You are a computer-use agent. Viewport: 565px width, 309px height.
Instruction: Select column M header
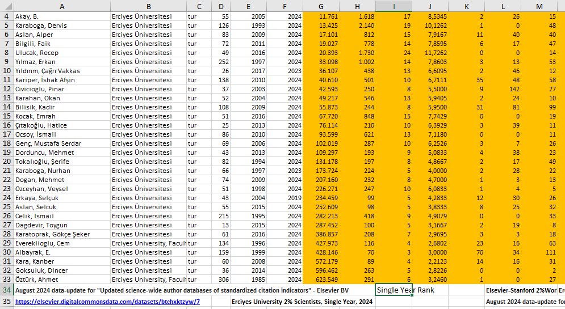click(x=539, y=6)
